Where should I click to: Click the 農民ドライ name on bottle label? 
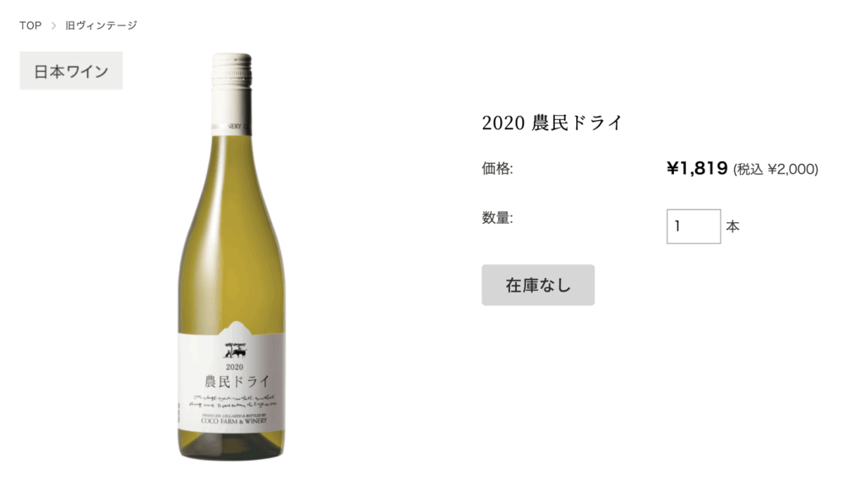point(237,381)
